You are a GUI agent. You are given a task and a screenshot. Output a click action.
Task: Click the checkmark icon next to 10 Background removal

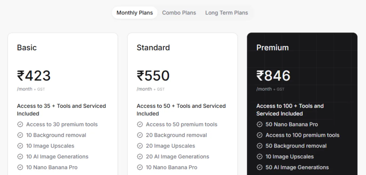click(x=21, y=135)
